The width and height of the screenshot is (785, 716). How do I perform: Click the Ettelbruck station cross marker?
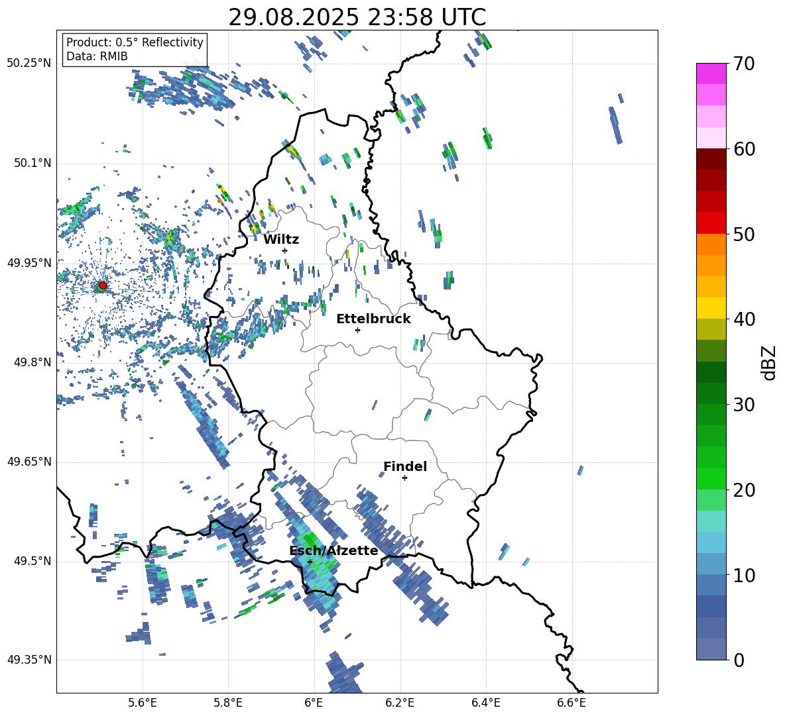[357, 330]
